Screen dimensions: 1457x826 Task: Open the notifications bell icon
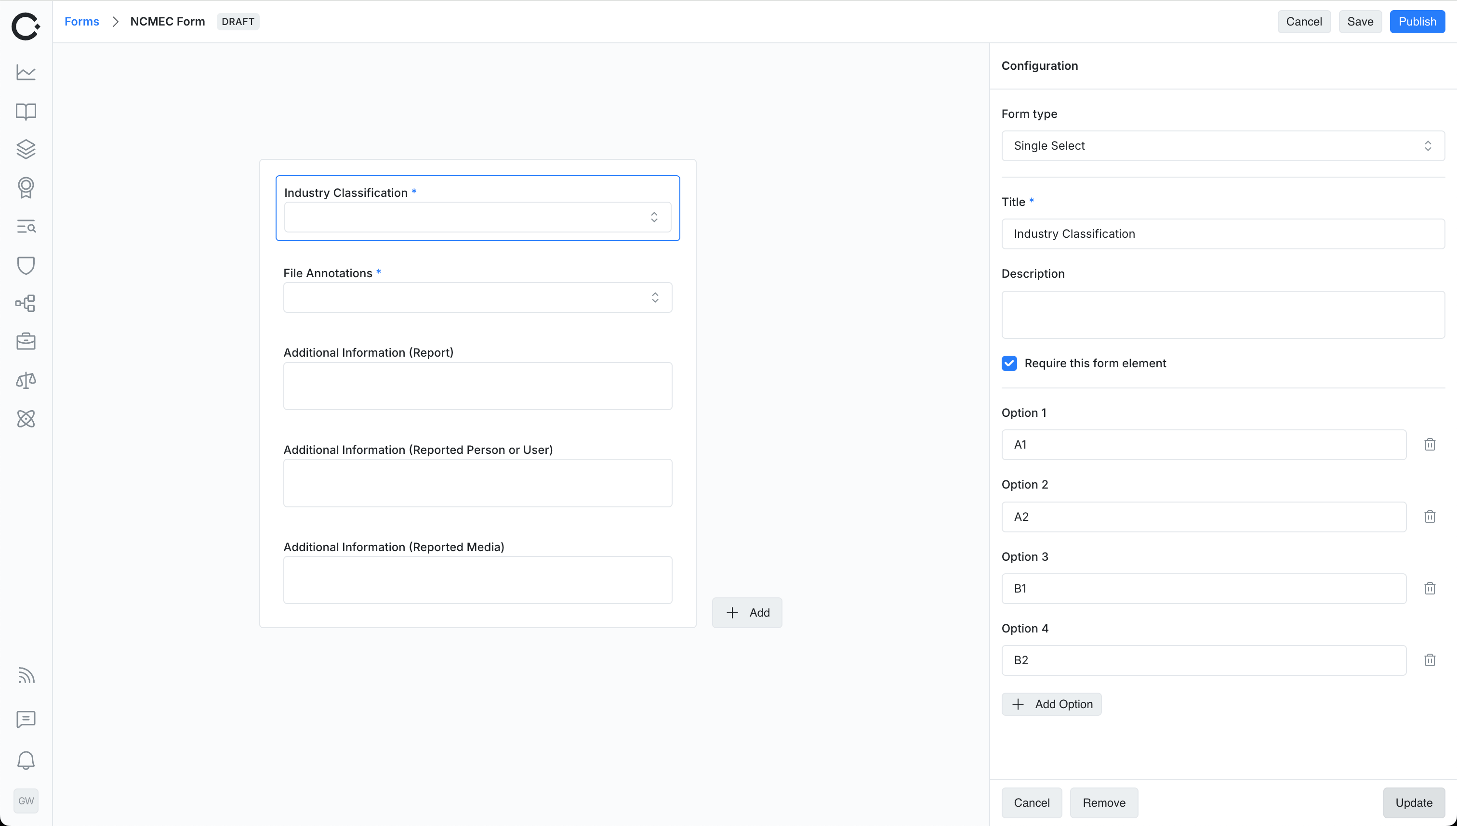coord(26,760)
